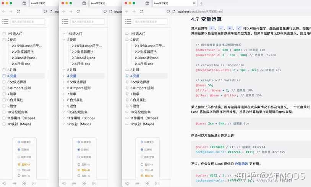Toggle the sun theme icon in middle window footer

pos(64,184)
